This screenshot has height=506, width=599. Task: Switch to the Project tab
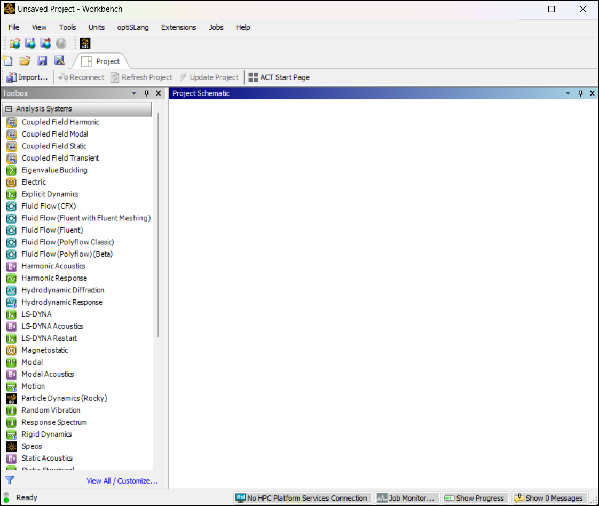click(x=101, y=61)
